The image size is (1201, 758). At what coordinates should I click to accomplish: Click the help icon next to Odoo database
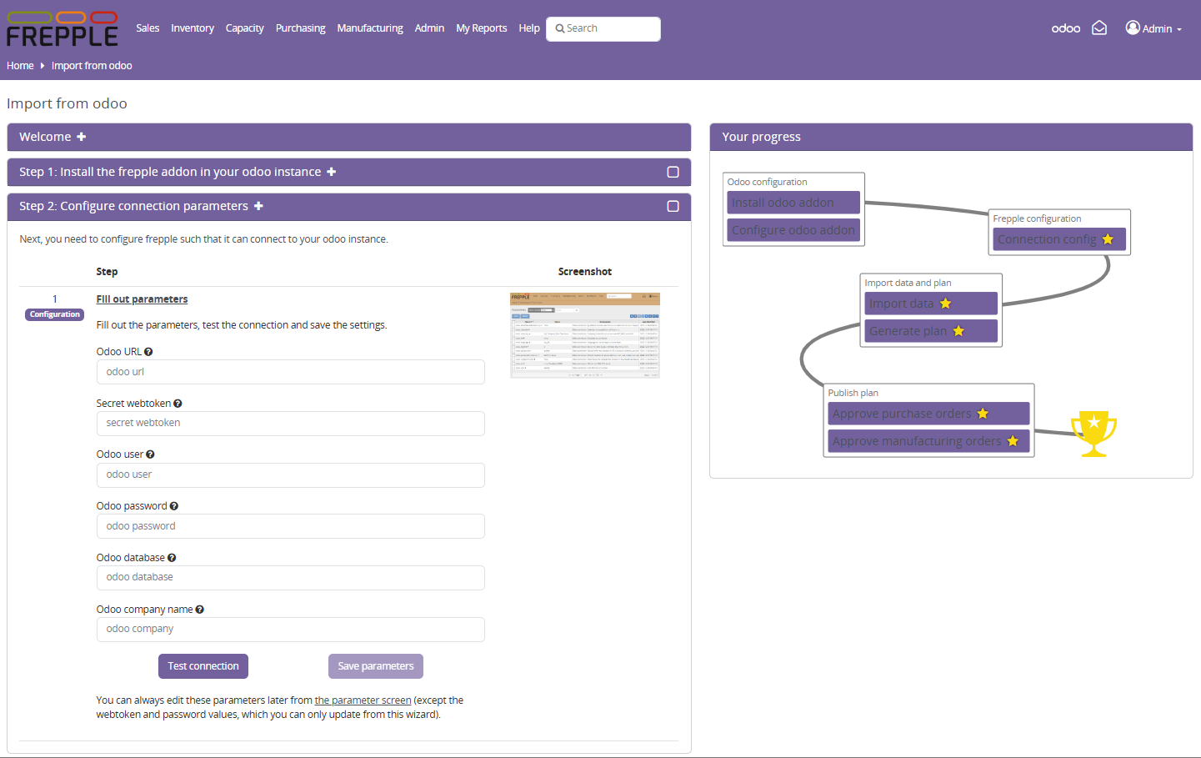172,558
